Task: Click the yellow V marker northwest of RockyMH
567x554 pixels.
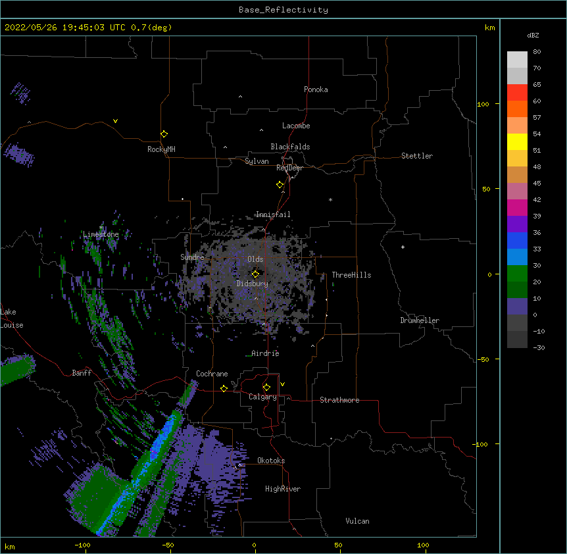Action: coord(115,121)
